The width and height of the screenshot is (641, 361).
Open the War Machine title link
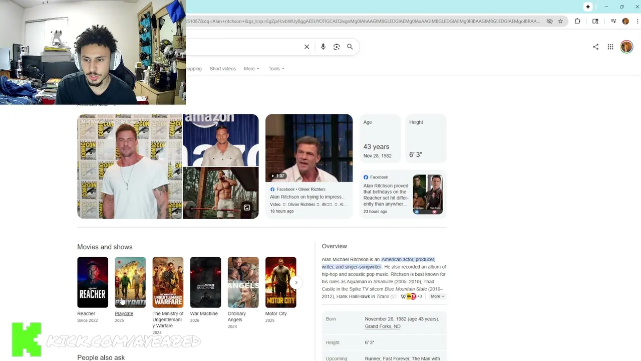coord(204,314)
